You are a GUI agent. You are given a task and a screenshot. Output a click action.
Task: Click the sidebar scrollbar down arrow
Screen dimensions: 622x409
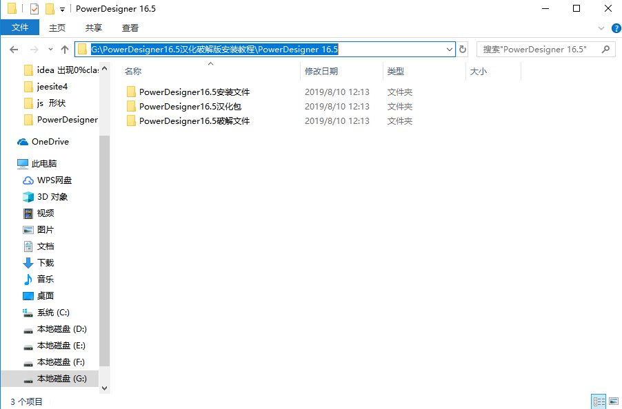coord(105,388)
